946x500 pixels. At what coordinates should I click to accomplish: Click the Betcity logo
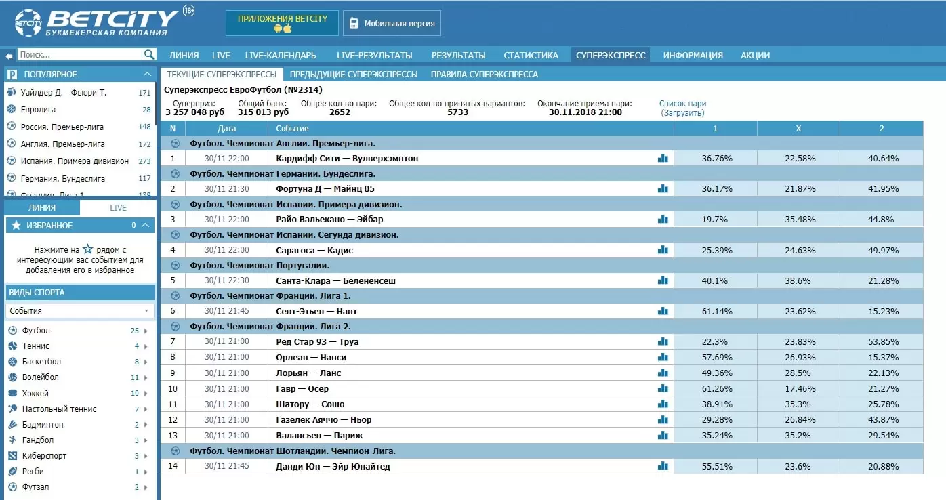click(96, 23)
